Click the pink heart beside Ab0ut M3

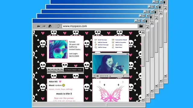click(60, 82)
